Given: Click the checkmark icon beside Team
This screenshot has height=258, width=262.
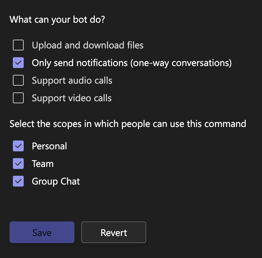Looking at the screenshot, I should 18,164.
